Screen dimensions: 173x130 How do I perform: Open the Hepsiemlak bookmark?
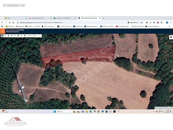coord(20,26)
